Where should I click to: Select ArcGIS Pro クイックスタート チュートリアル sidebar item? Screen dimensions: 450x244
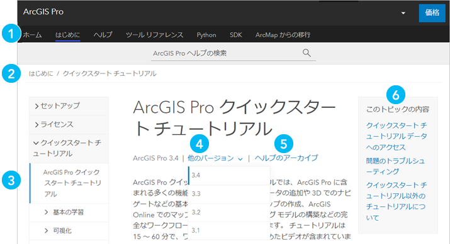coord(69,183)
